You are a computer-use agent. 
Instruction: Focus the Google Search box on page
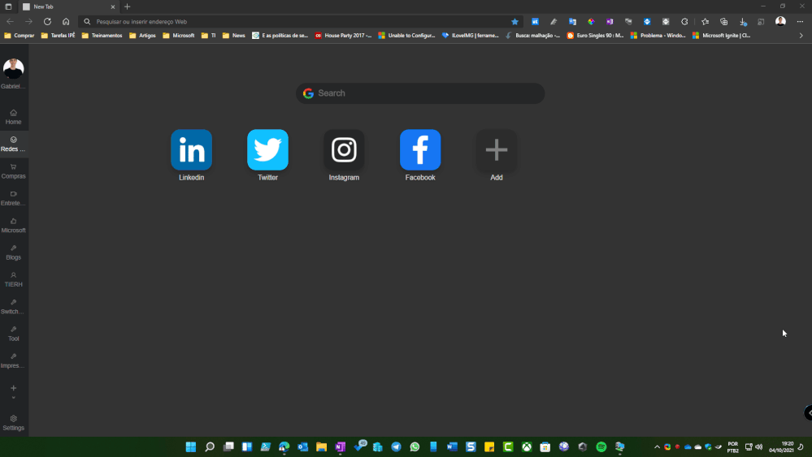(420, 93)
